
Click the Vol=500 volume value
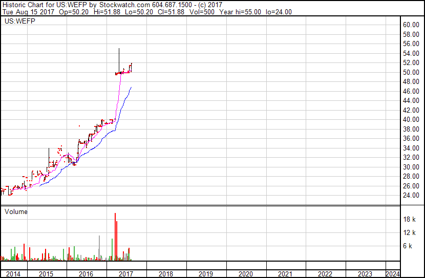pyautogui.click(x=202, y=12)
